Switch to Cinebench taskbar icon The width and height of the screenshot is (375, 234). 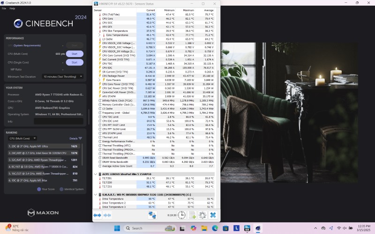[x=258, y=228]
